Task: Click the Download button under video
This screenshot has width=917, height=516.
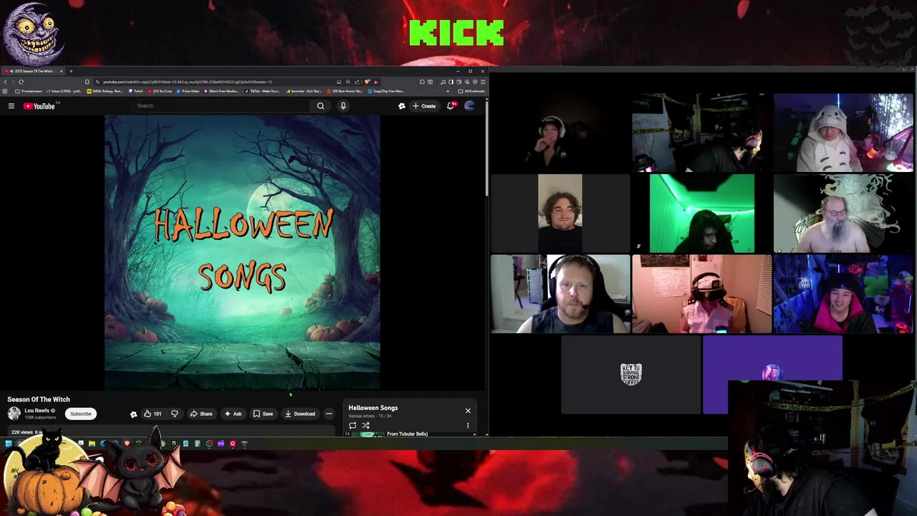Action: pyautogui.click(x=300, y=414)
